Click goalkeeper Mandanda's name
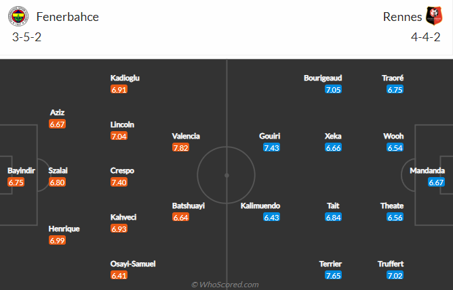The width and height of the screenshot is (453, 290). tap(427, 170)
